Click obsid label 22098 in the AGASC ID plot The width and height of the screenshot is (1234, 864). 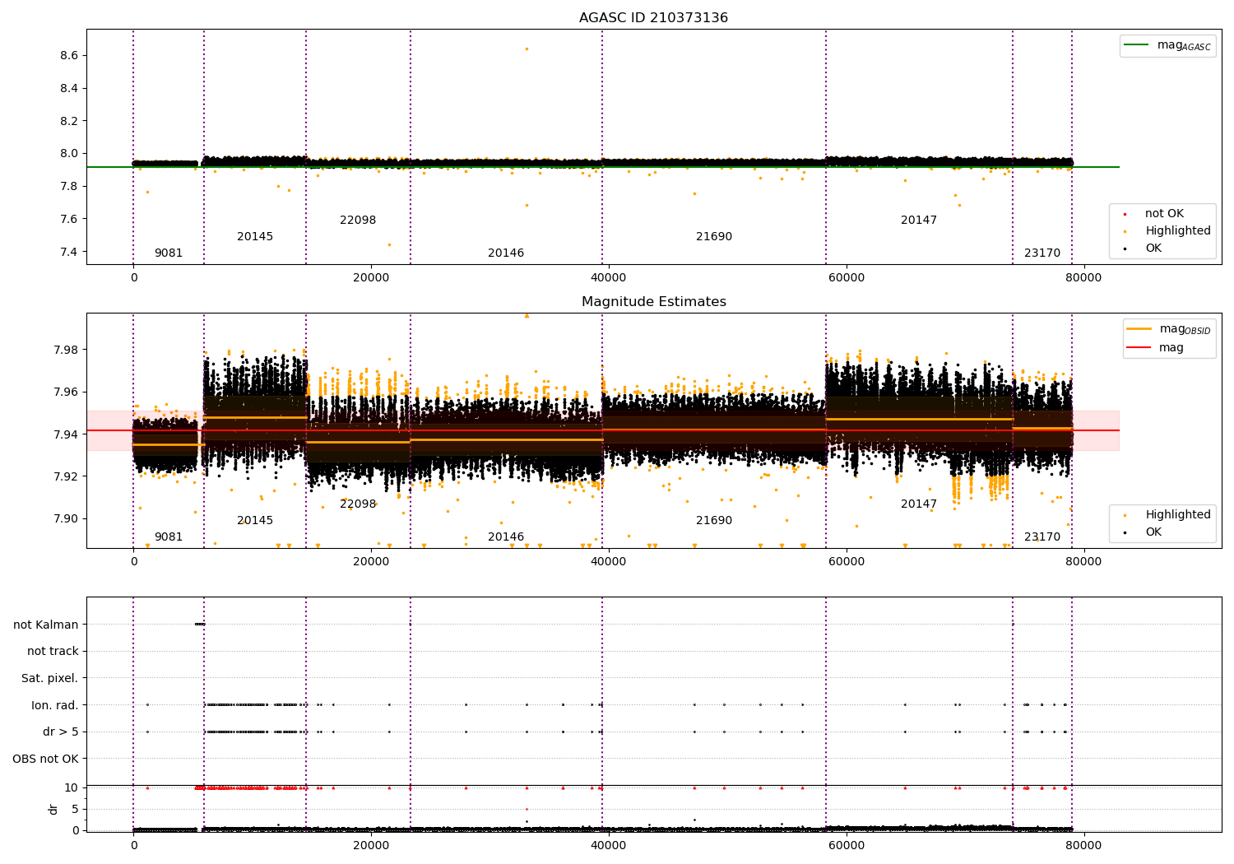[358, 220]
